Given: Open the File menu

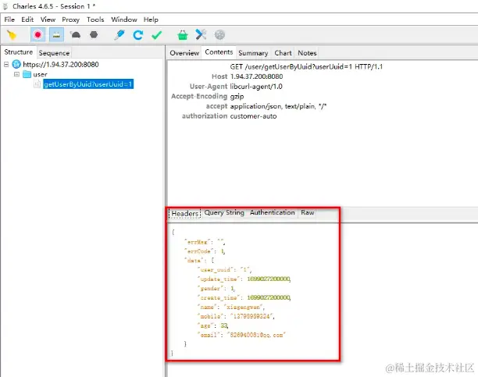Looking at the screenshot, I should click(9, 20).
